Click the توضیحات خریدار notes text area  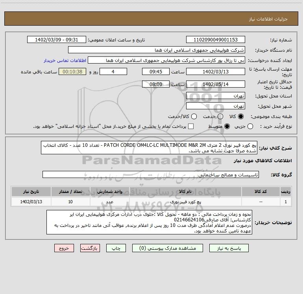(x=150, y=223)
